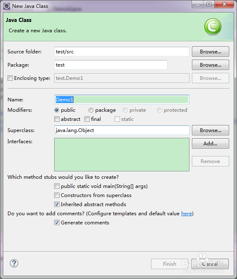The height and width of the screenshot is (279, 237).
Task: Click the 'Interfaces:' label
Action: [20, 142]
